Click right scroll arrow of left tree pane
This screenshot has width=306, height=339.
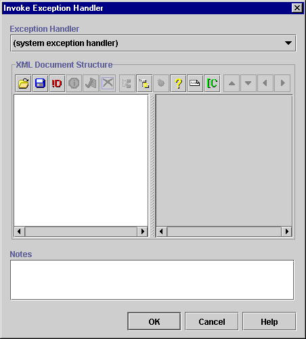(143, 231)
